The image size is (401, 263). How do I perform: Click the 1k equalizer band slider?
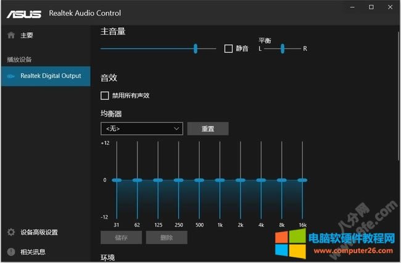[x=220, y=180]
